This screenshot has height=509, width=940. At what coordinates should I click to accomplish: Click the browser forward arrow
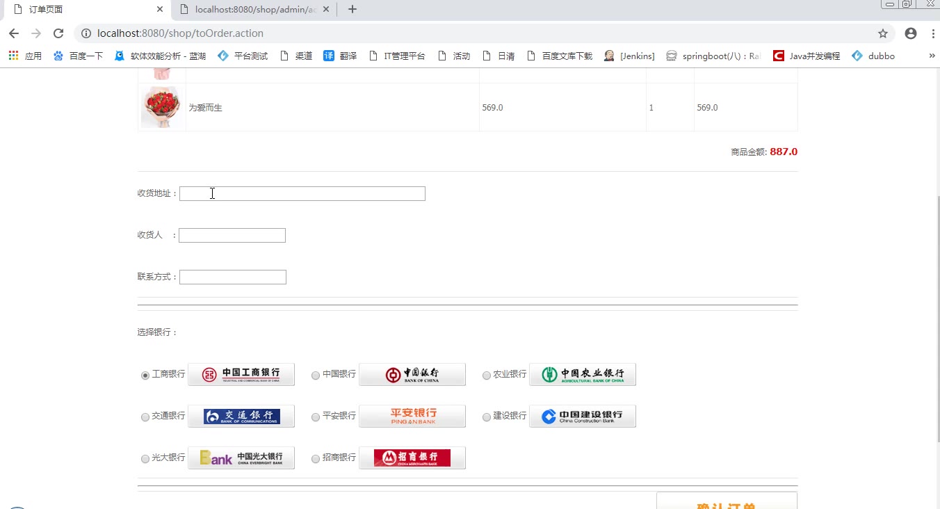[x=36, y=33]
